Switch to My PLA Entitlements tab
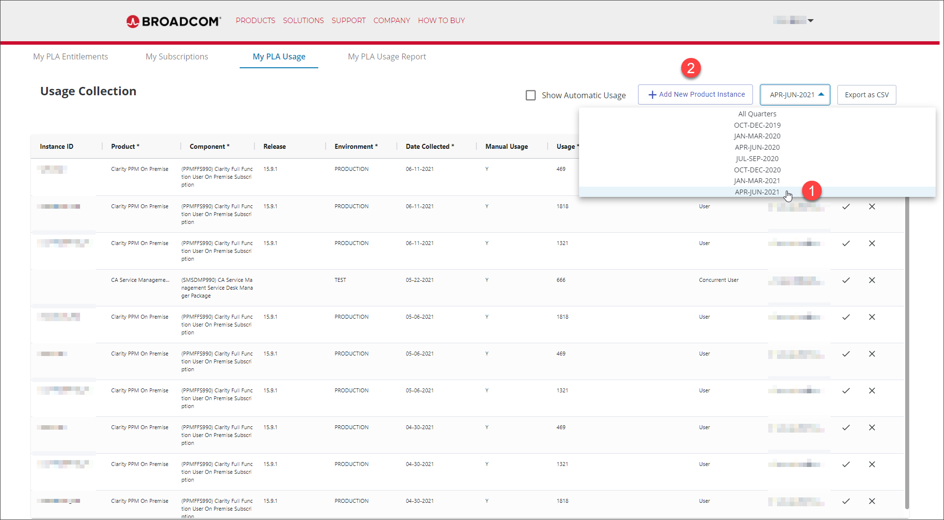The image size is (944, 520). (x=71, y=56)
